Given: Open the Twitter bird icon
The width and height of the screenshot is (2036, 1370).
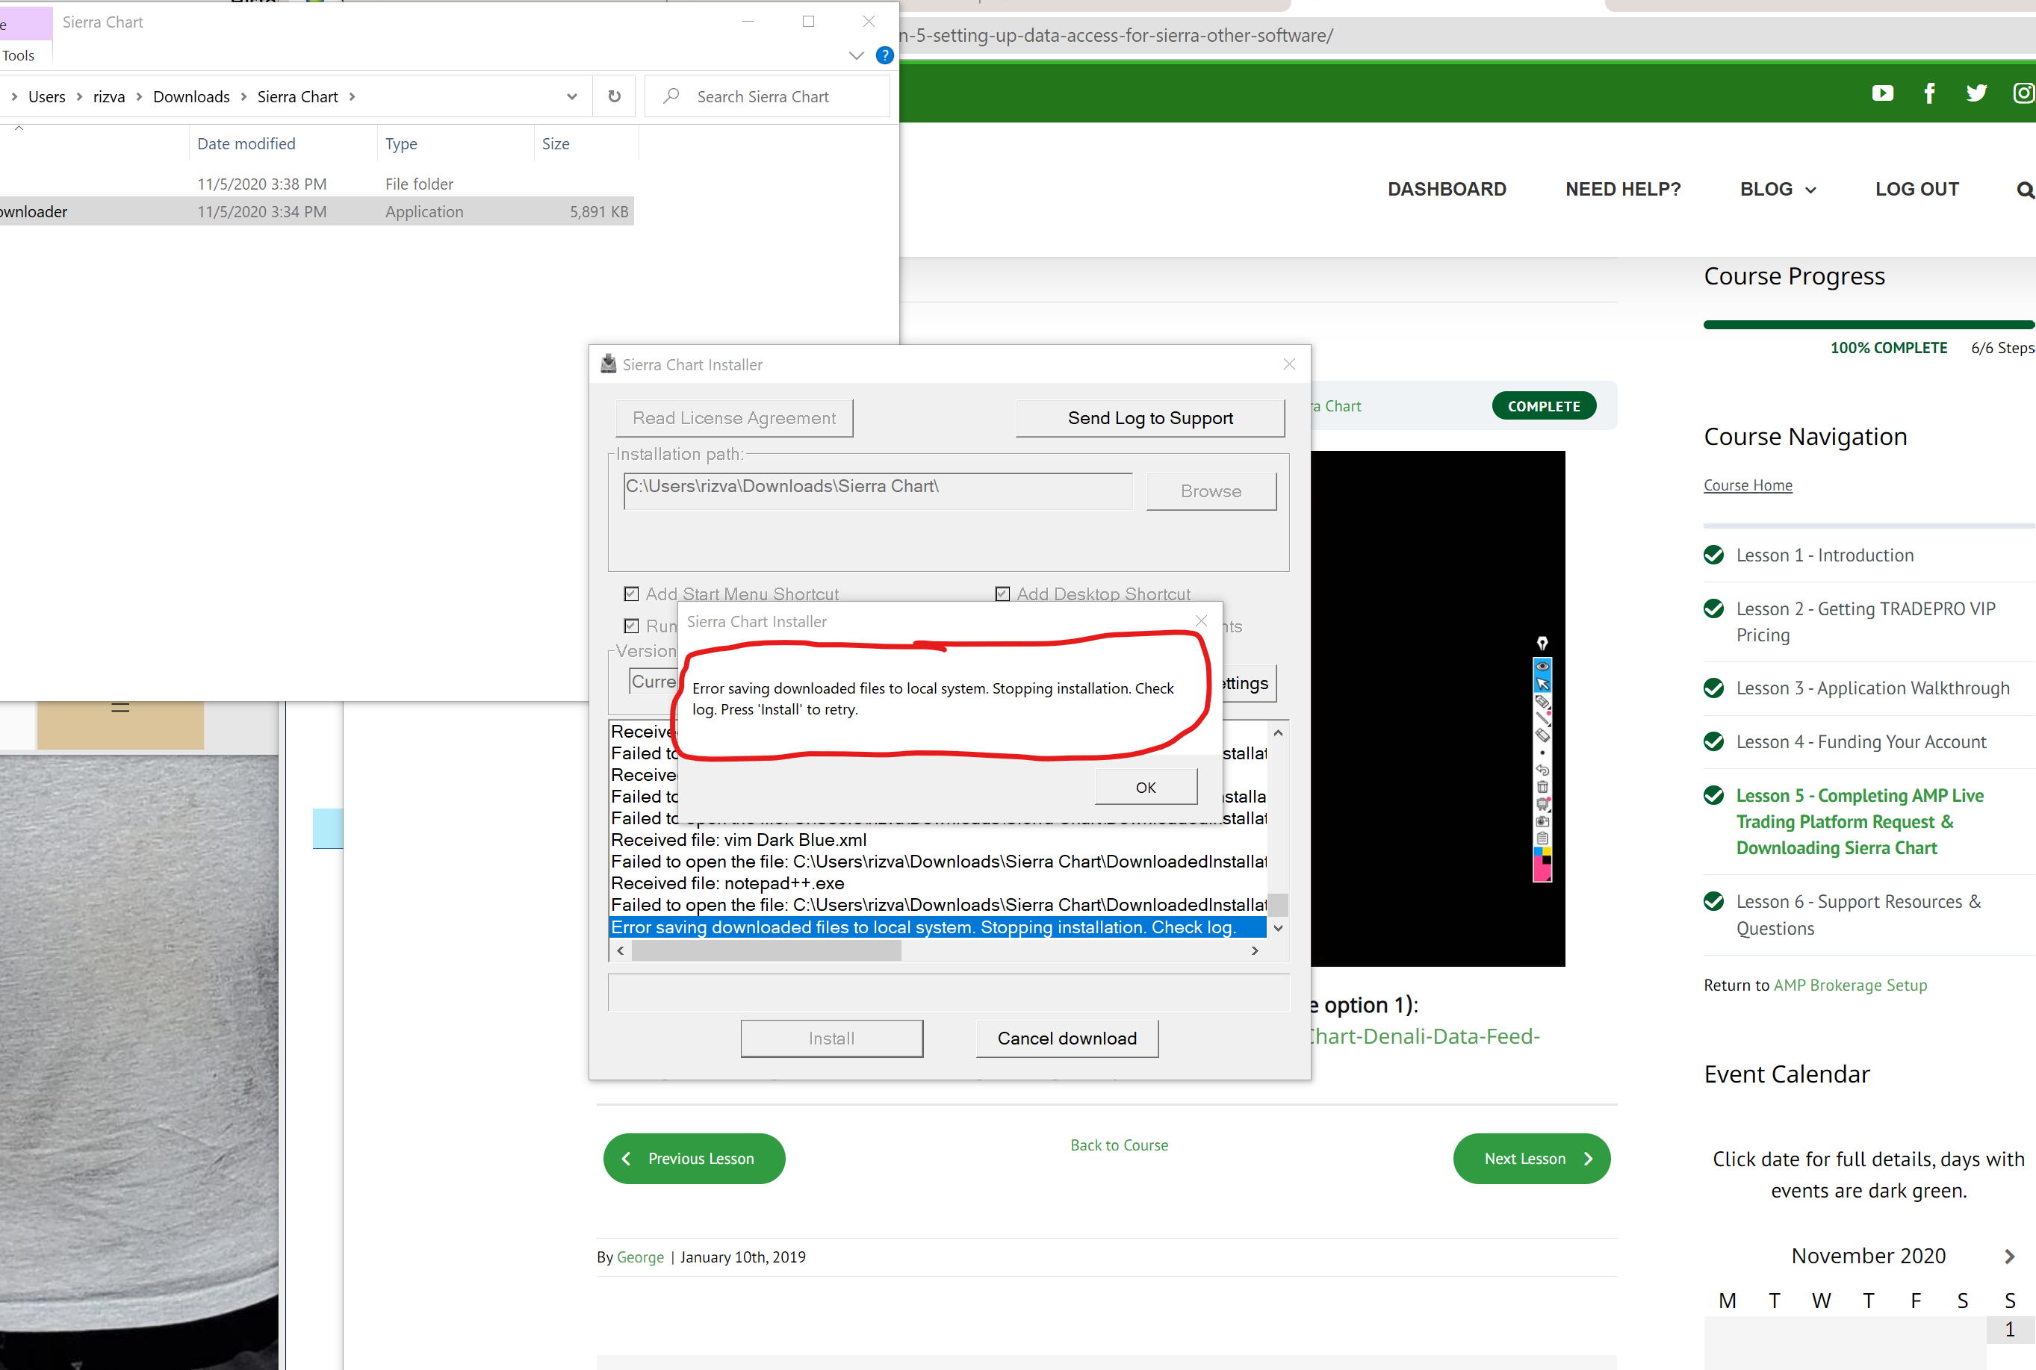Looking at the screenshot, I should click(x=1976, y=93).
